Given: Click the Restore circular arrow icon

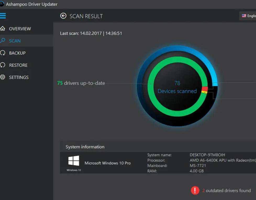Looking at the screenshot, I should (x=3, y=65).
